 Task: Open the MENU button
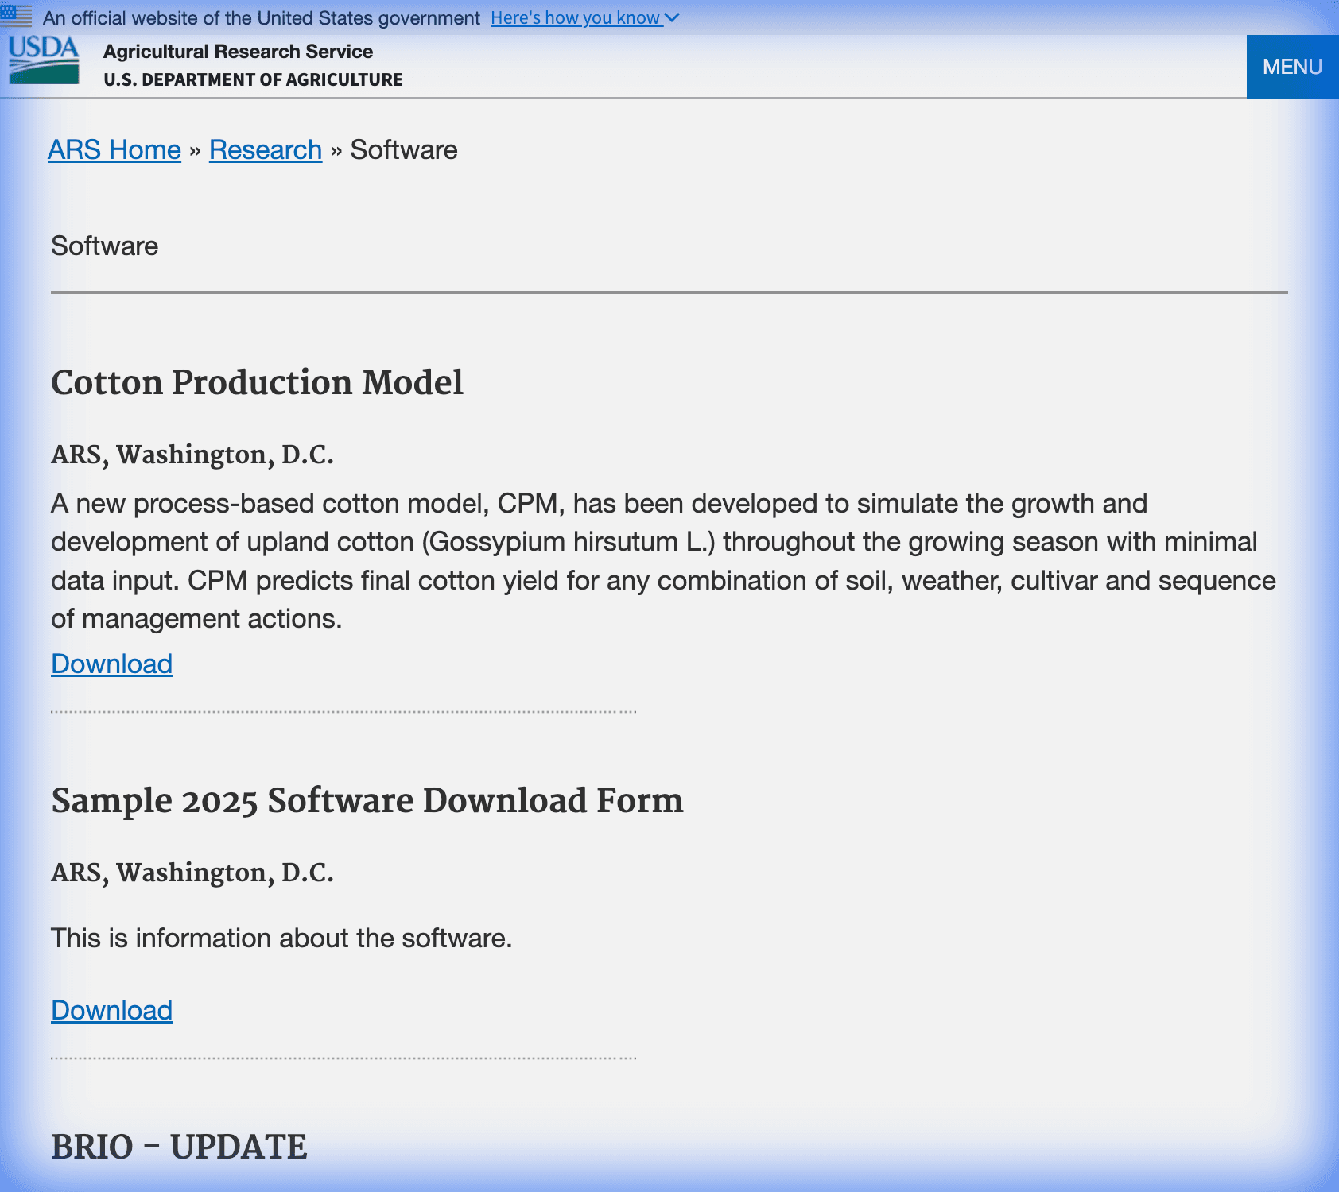pyautogui.click(x=1292, y=67)
